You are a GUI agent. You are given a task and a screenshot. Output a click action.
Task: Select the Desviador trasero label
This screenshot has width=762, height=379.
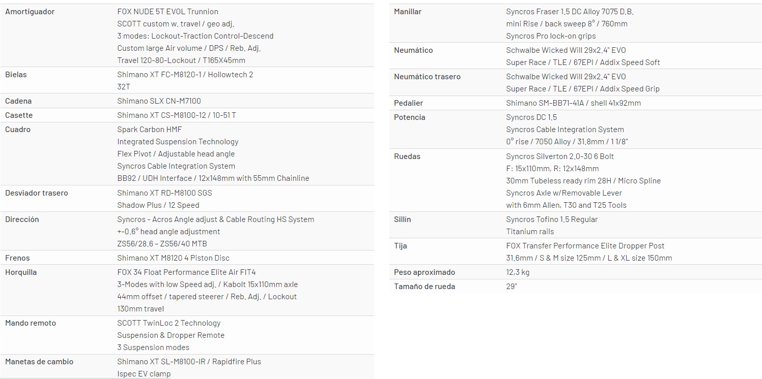(36, 193)
